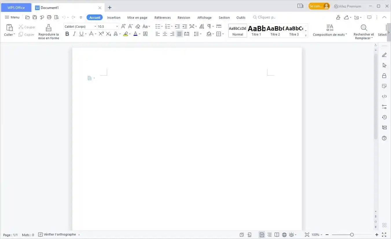The width and height of the screenshot is (391, 239).
Task: Expand the Coller paste options arrow
Action: pos(14,34)
